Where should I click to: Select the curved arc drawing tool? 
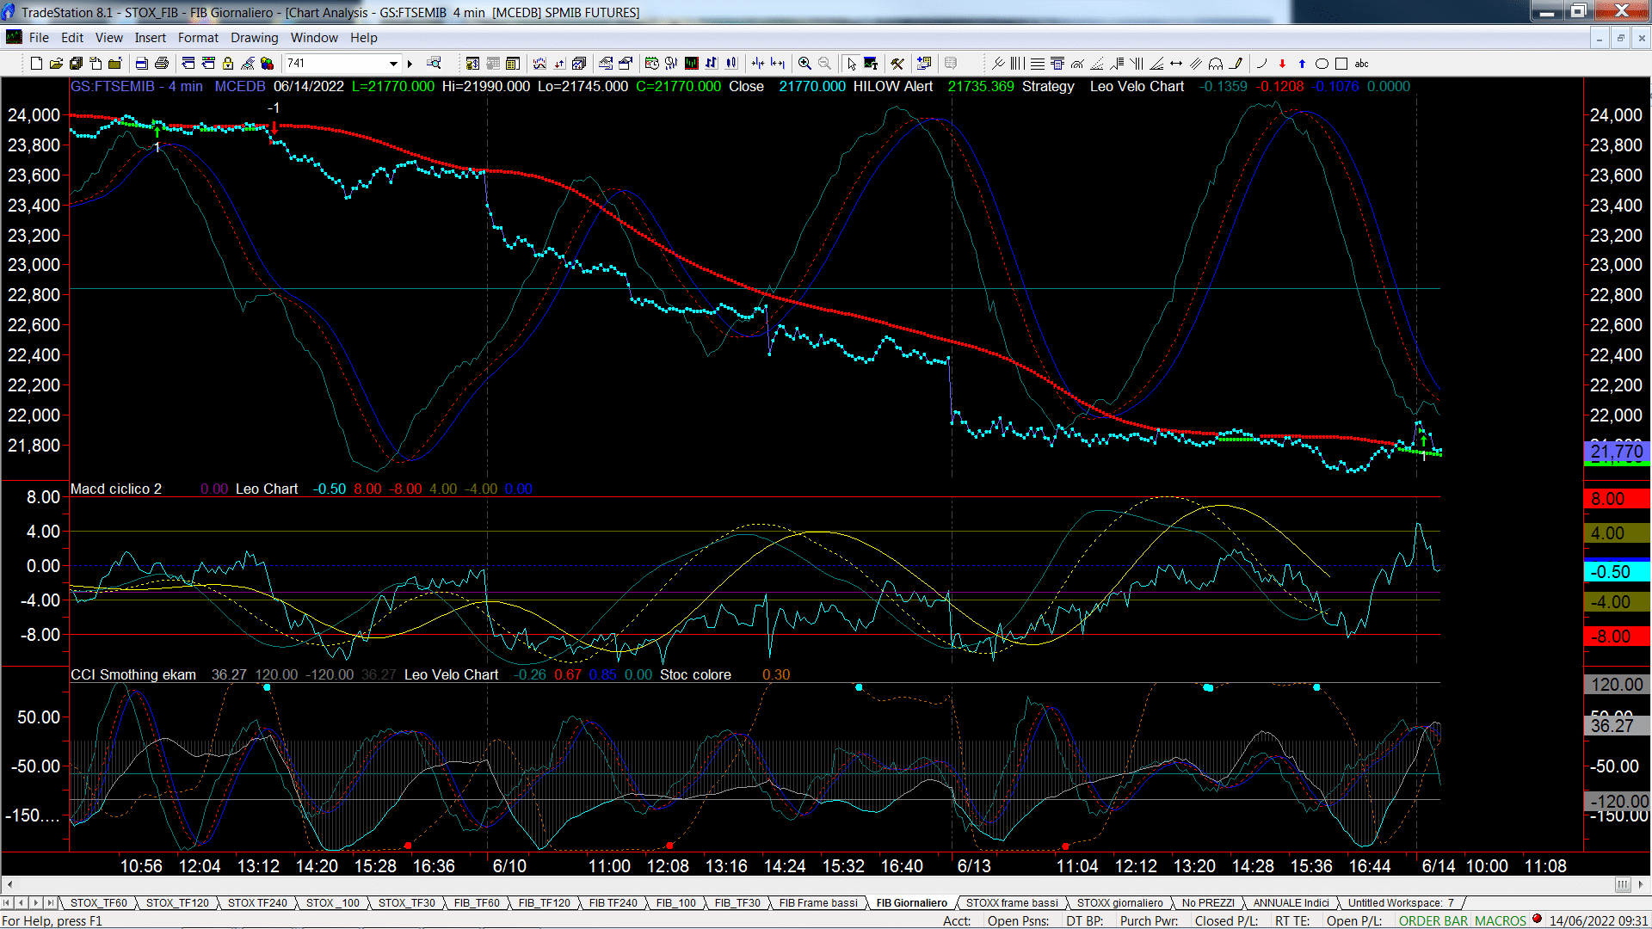[x=1262, y=63]
